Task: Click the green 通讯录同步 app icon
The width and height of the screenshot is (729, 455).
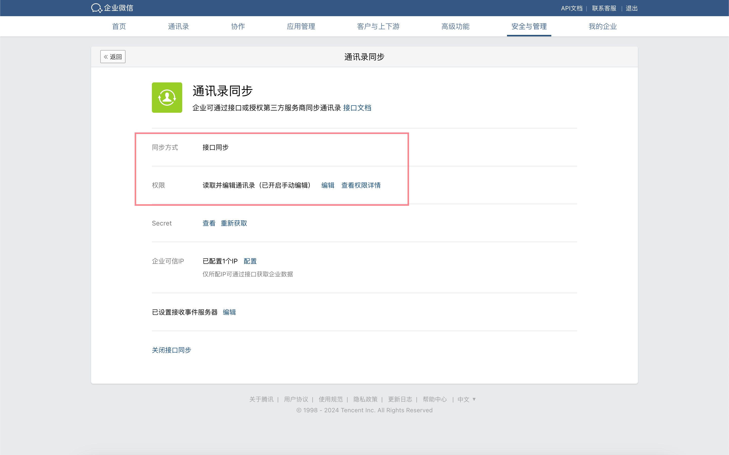Action: tap(167, 98)
